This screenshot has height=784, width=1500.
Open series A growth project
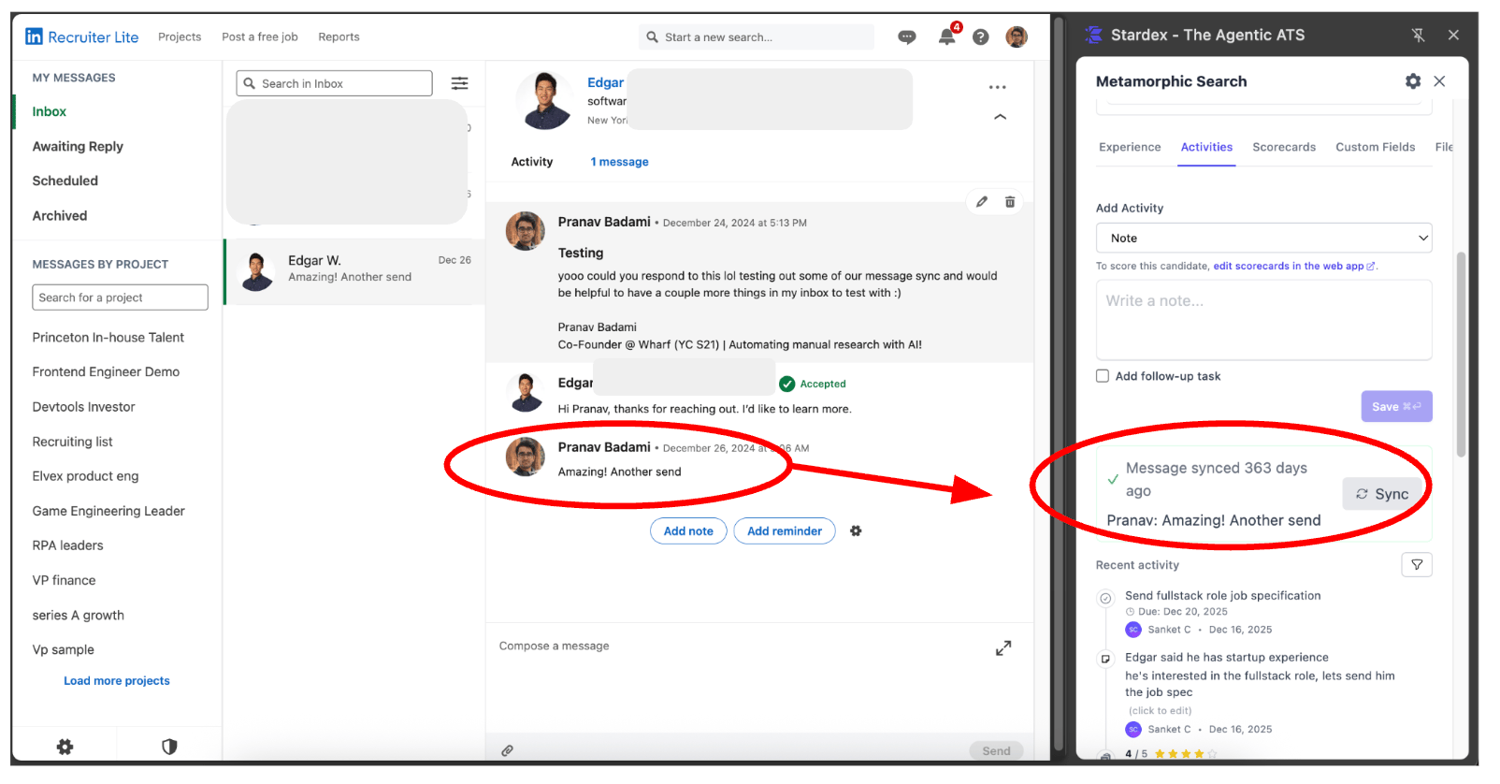click(78, 615)
